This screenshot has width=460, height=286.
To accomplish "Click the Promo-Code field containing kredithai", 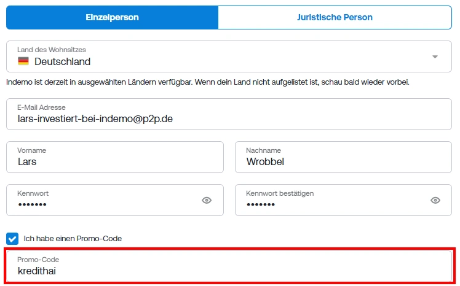I will pos(229,266).
